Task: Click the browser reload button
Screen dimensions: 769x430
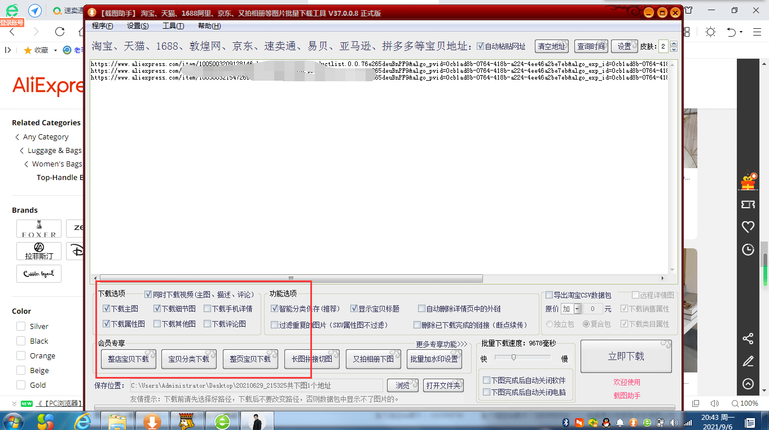Action: (x=60, y=32)
